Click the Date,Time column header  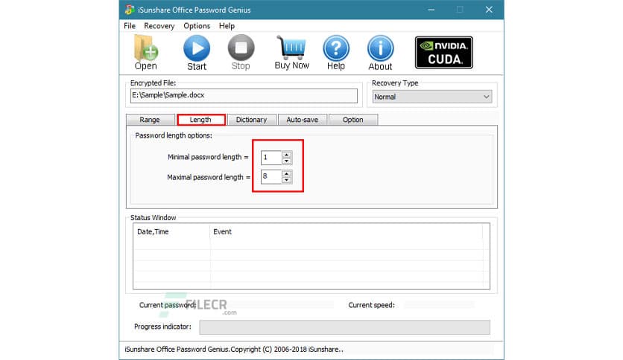(171, 232)
